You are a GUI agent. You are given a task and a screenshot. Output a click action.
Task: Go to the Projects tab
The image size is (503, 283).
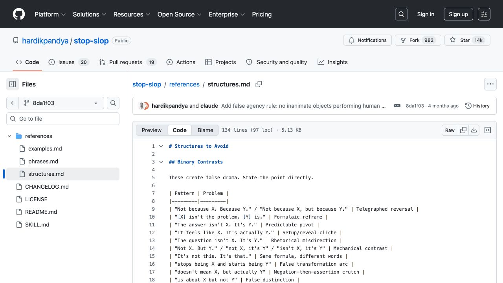click(x=220, y=62)
